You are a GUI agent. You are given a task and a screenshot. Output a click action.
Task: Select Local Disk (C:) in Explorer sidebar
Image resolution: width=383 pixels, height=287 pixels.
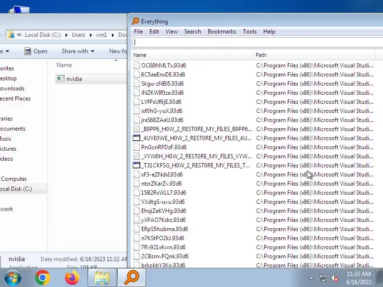point(16,189)
